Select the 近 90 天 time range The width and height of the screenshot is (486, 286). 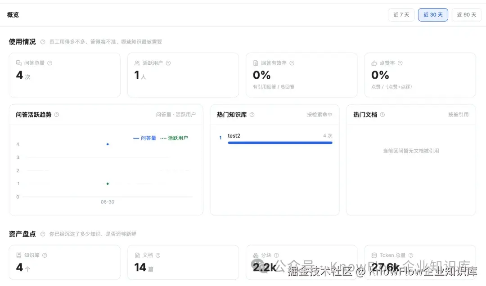pos(467,15)
